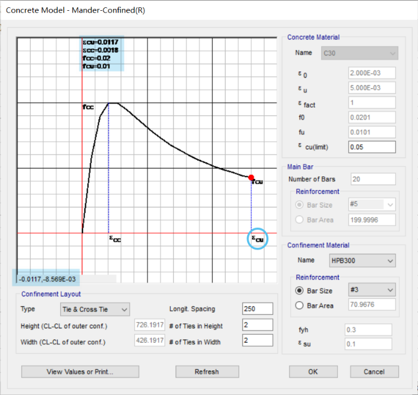Select the Bar Size radio under Confinement Material
Screen dimensions: 418x395
coord(299,290)
